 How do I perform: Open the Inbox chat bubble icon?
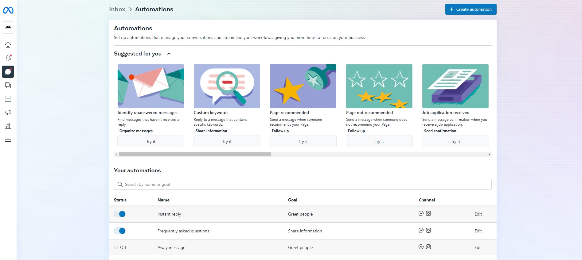coord(8,72)
